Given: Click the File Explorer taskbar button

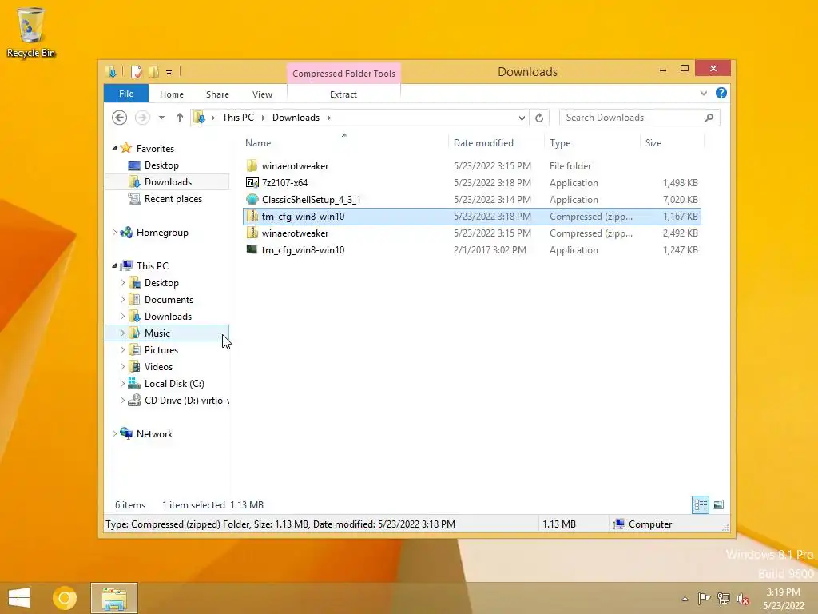Looking at the screenshot, I should 114,598.
